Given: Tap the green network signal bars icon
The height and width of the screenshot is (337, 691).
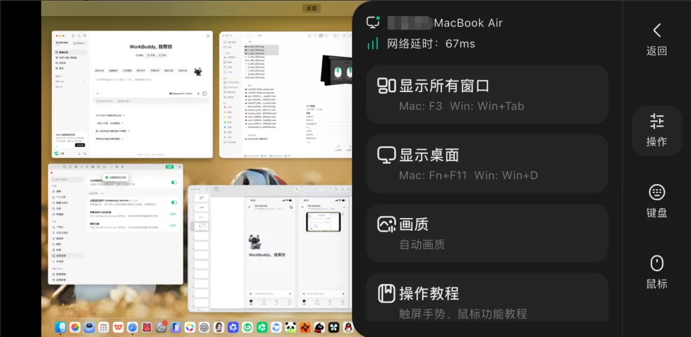Looking at the screenshot, I should 373,43.
